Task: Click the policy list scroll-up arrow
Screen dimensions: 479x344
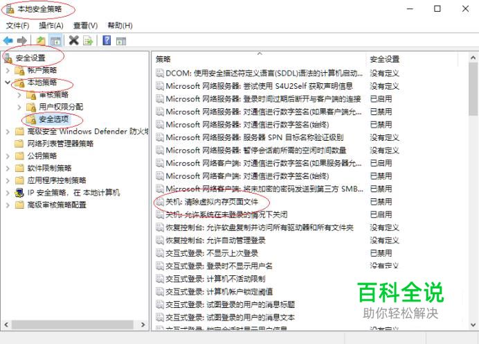Action: click(x=473, y=58)
